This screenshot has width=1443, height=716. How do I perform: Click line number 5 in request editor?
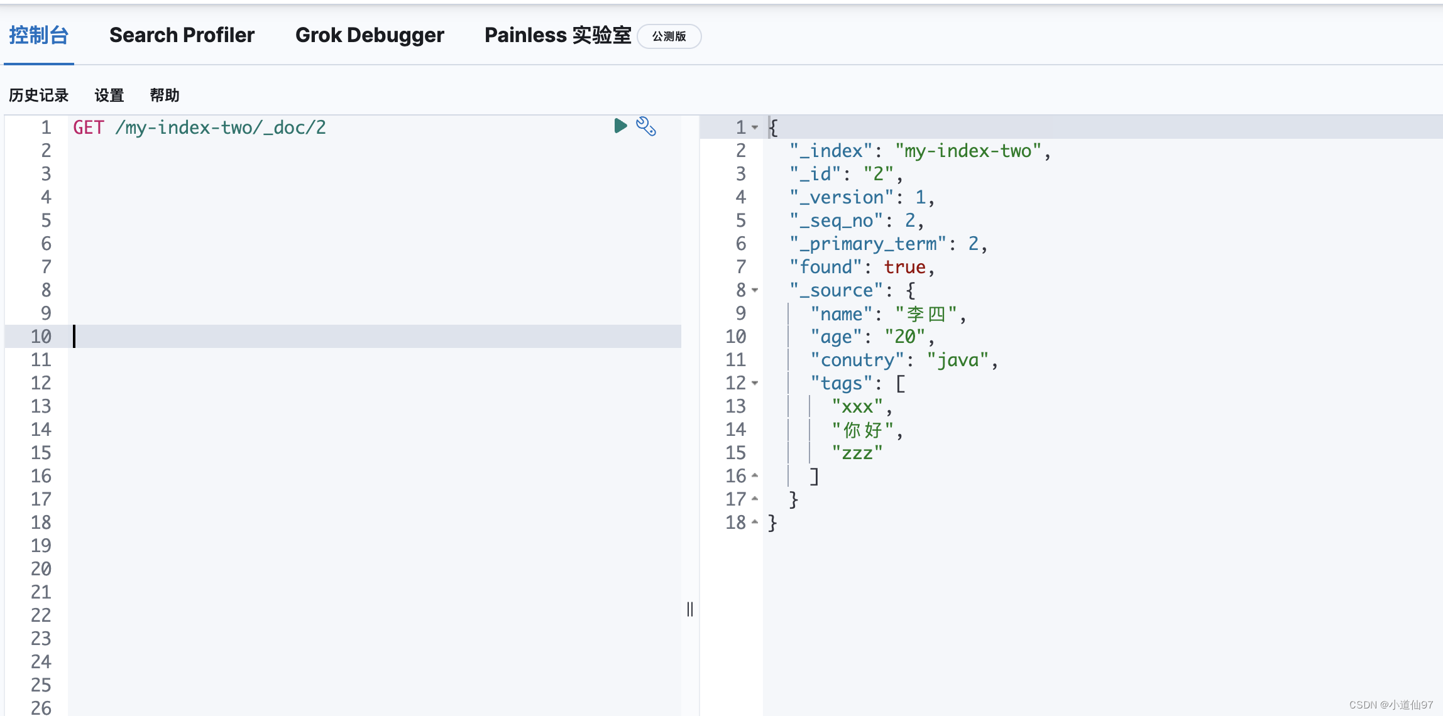[x=46, y=220]
